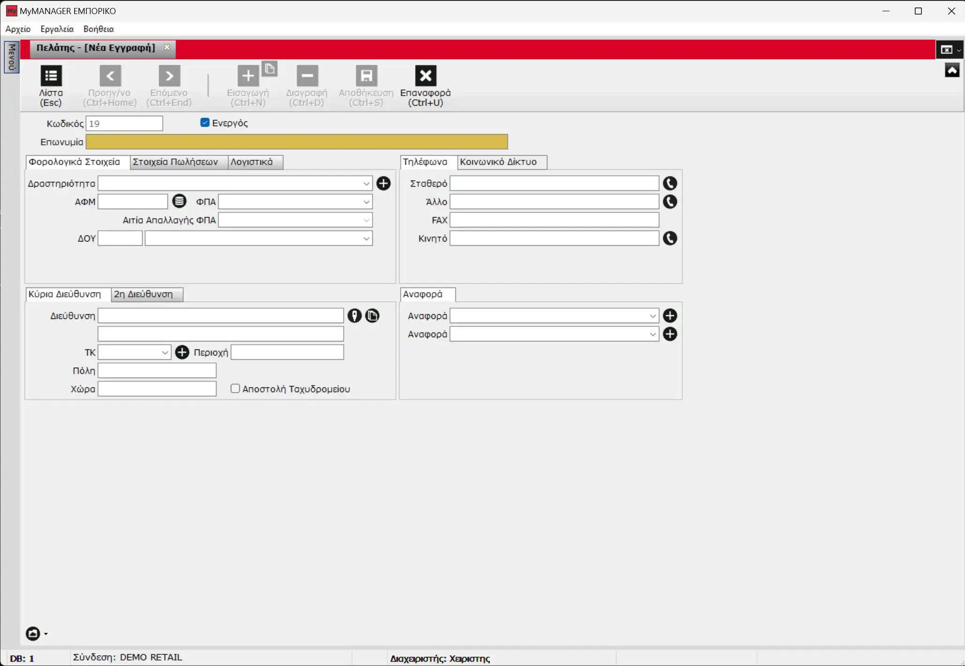Switch to Στοιχεία Πωλήσεων tab
965x666 pixels.
tap(175, 162)
